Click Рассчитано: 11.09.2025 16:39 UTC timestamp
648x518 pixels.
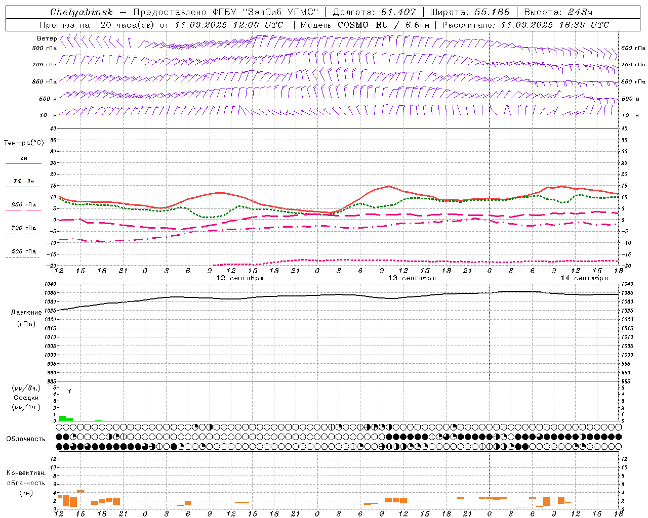525,25
